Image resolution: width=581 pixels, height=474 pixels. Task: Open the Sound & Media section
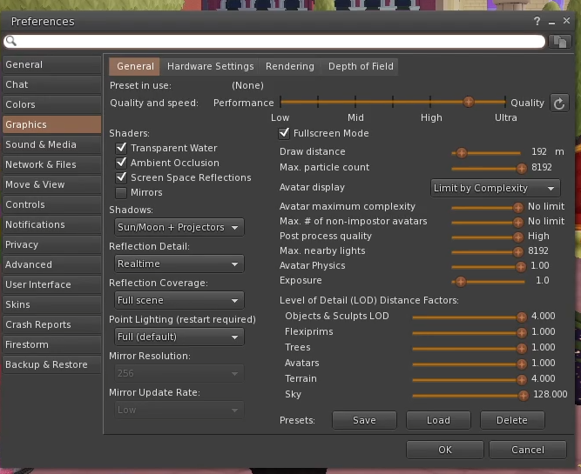pos(51,144)
